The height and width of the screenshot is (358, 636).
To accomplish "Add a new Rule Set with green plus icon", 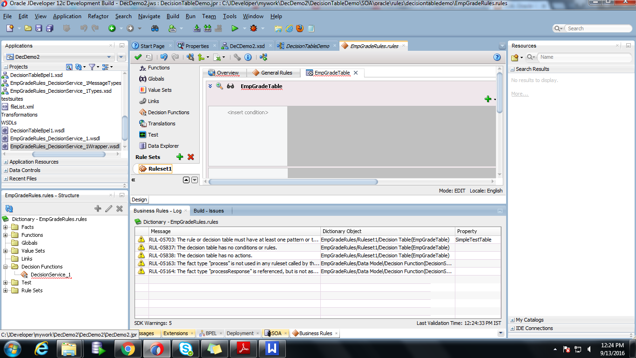I will [x=179, y=157].
